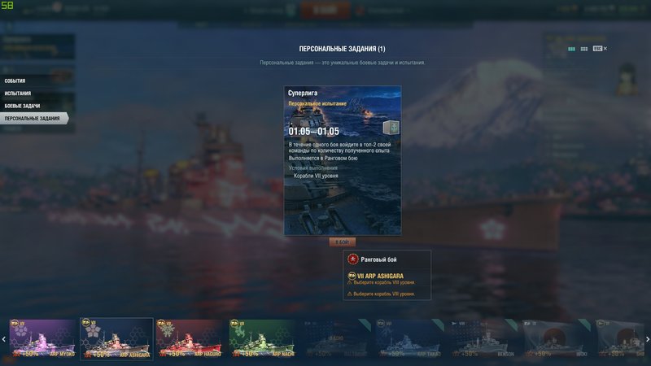Image resolution: width=651 pixels, height=366 pixels.
Task: Open the События section in sidebar
Action: point(15,81)
